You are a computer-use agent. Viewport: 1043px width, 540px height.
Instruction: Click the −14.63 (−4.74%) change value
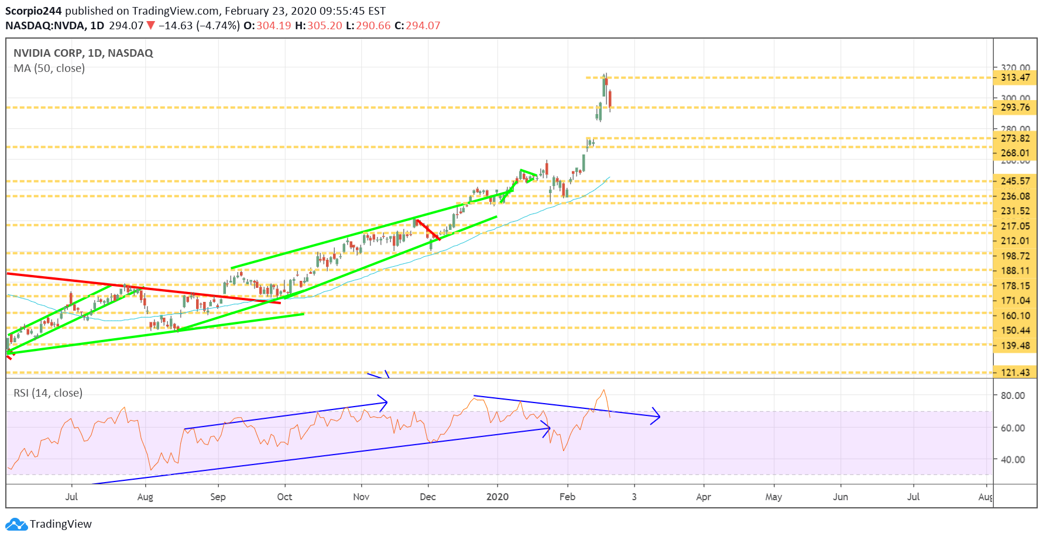pos(199,26)
